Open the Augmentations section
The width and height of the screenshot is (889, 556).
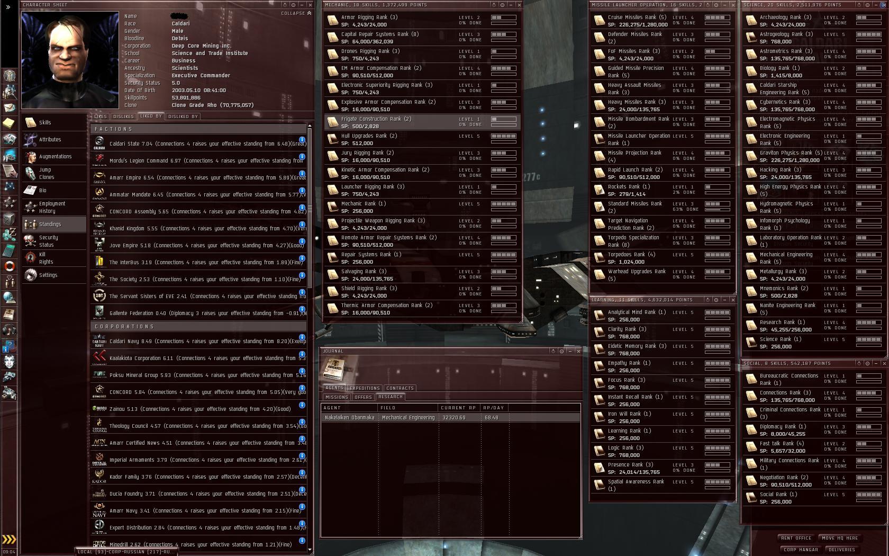click(x=54, y=156)
